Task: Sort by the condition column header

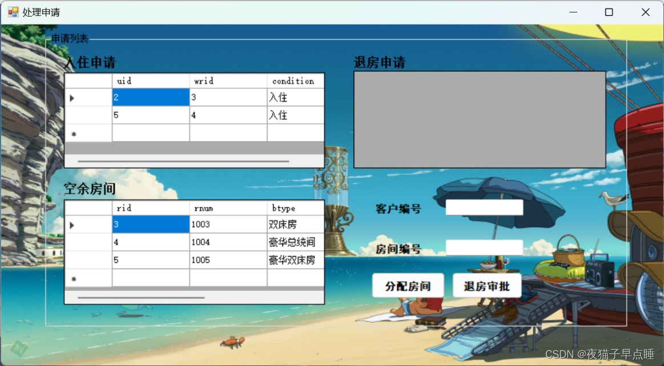Action: click(x=295, y=81)
